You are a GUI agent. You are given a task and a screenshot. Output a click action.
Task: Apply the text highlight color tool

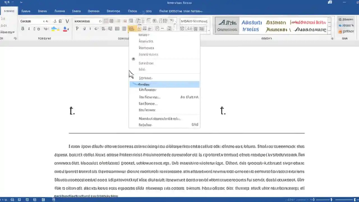tap(55, 28)
